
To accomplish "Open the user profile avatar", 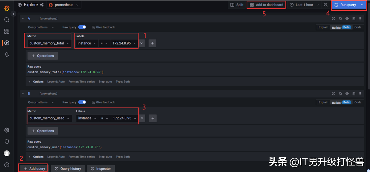I will click(7, 153).
